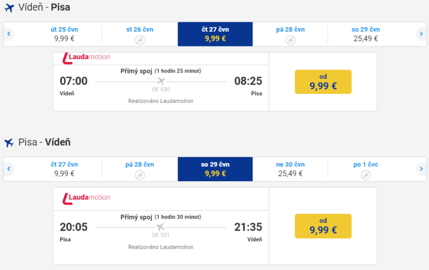Click the airplane icon beside Pisa - Vídeň heading

point(9,143)
